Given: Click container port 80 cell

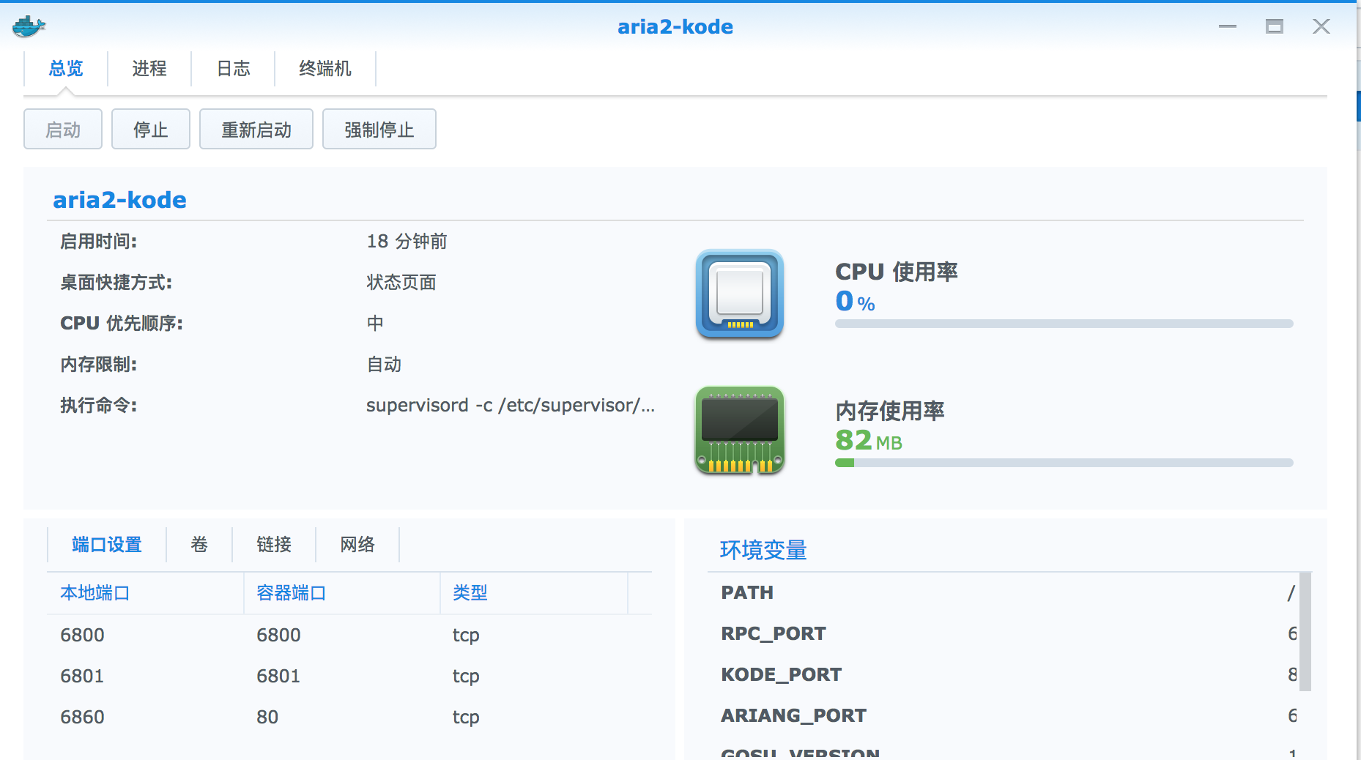Looking at the screenshot, I should point(267,717).
